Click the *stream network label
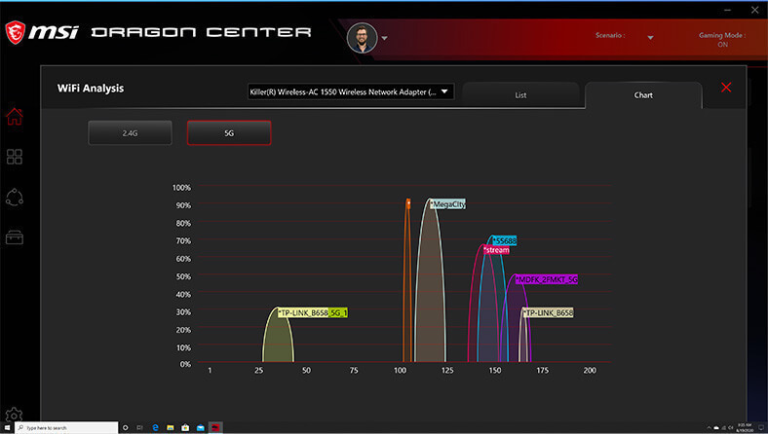Screen dimensions: 768x434 (x=496, y=250)
